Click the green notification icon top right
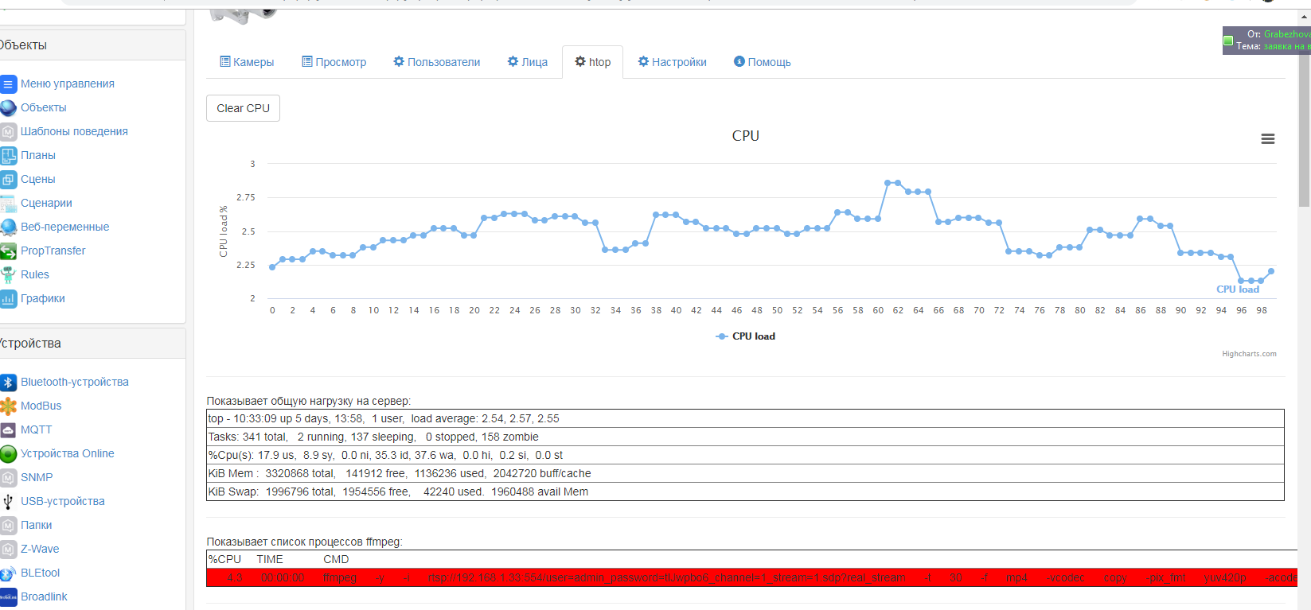The width and height of the screenshot is (1311, 610). point(1228,41)
